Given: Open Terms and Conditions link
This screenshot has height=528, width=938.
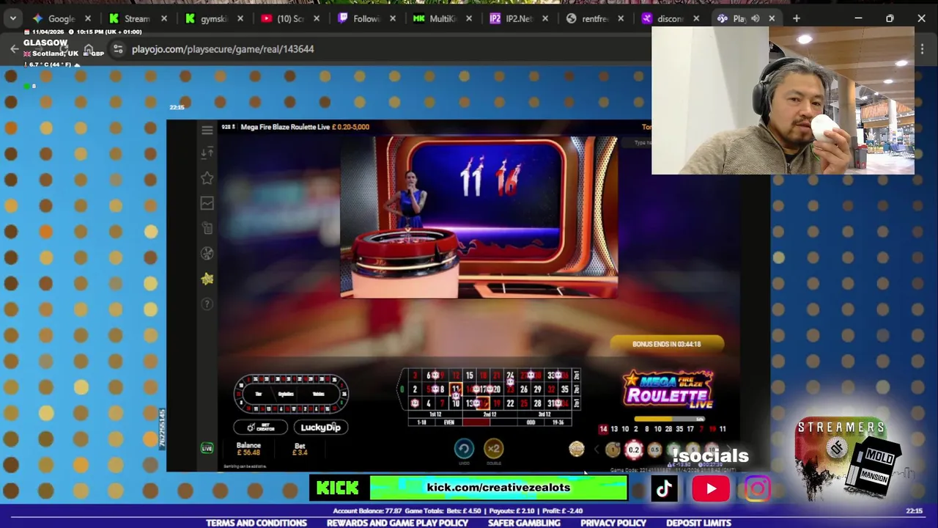Looking at the screenshot, I should tap(256, 523).
